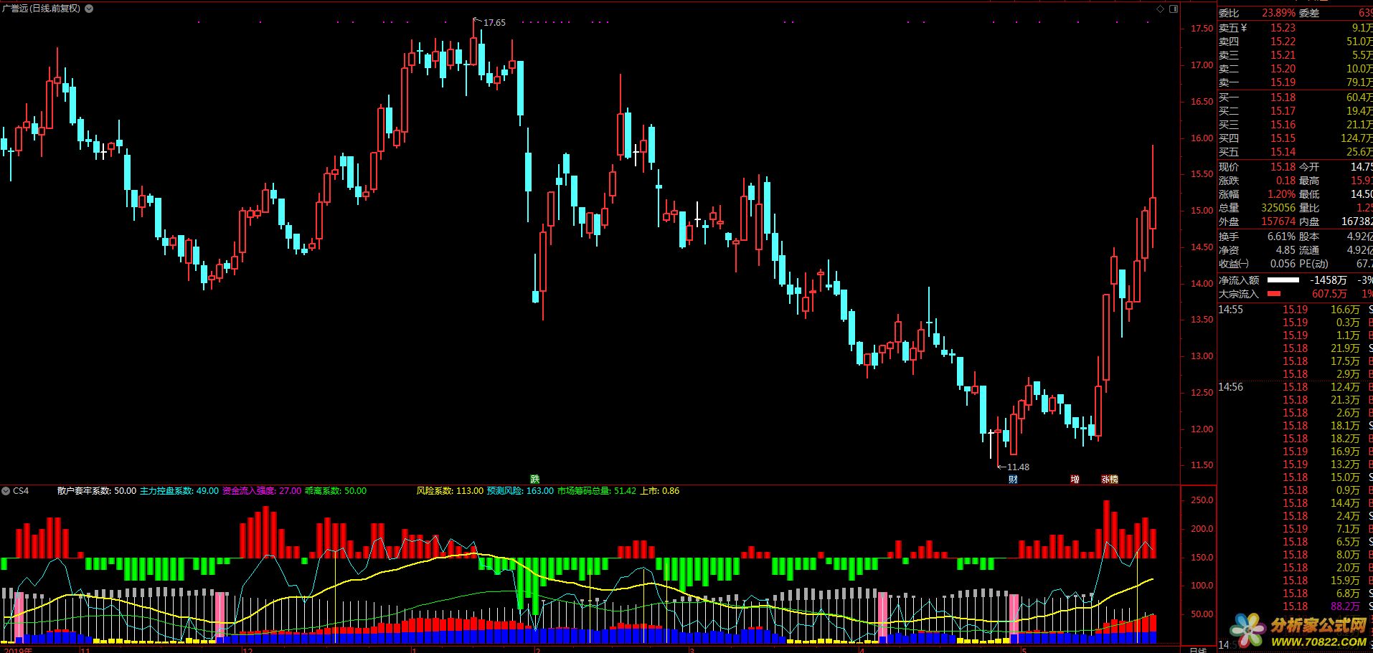This screenshot has height=653, width=1373.
Task: Select the 买五 price 15.14
Action: 1283,152
